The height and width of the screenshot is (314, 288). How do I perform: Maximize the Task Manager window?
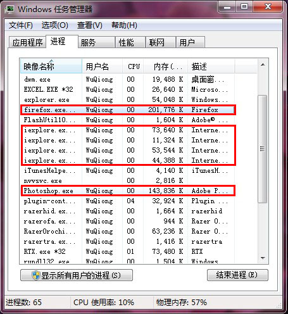click(x=244, y=7)
